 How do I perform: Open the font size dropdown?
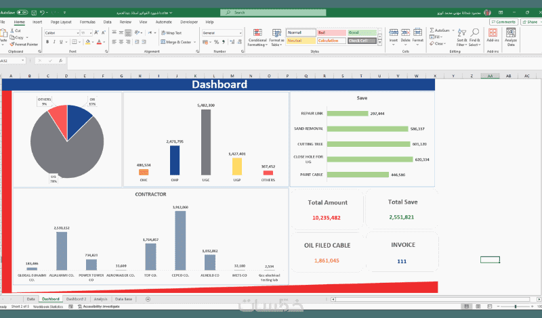(91, 32)
